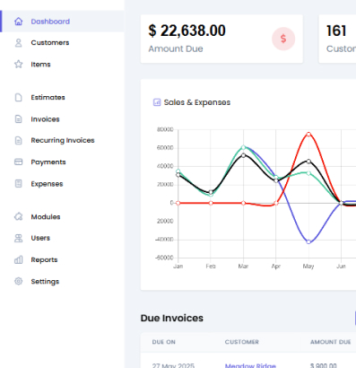Open Settings from the sidebar
The width and height of the screenshot is (356, 368).
[x=62, y=281]
